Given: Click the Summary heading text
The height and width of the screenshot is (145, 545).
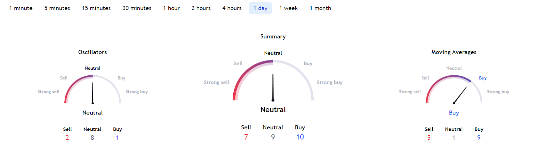Looking at the screenshot, I should (273, 36).
